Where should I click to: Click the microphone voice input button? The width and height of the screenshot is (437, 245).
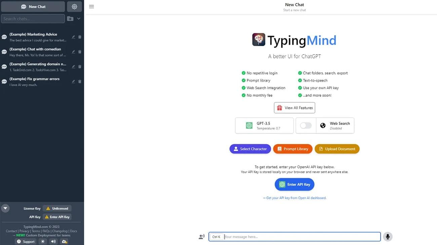pyautogui.click(x=388, y=237)
